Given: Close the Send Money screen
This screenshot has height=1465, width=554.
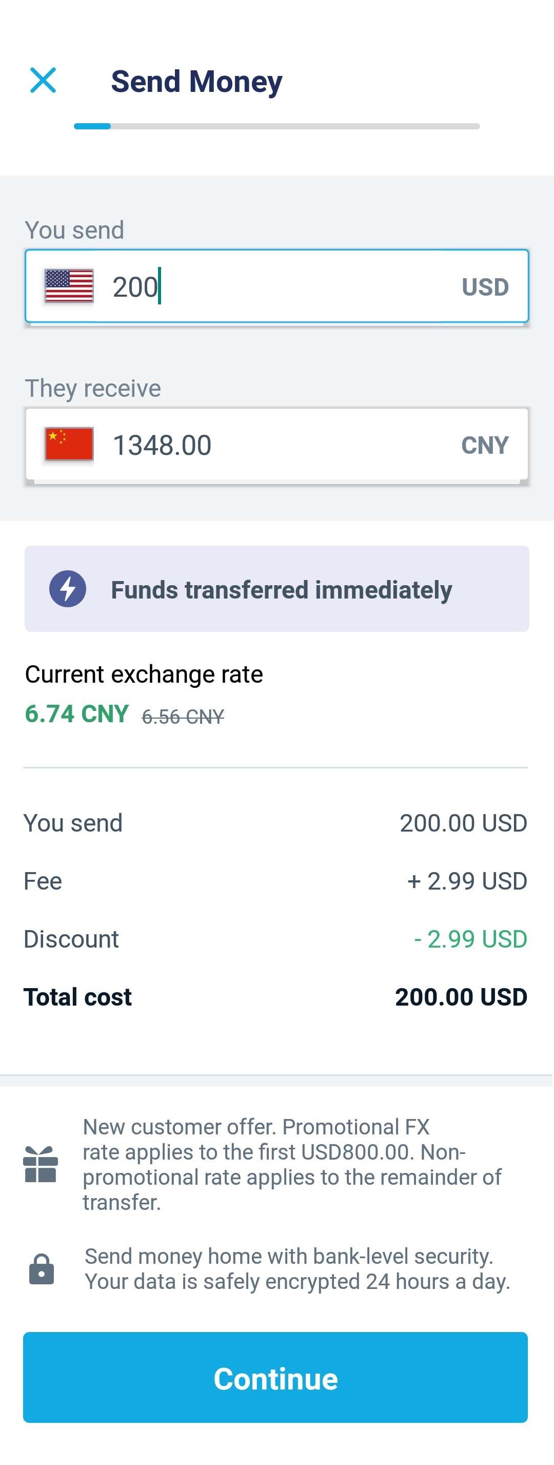Looking at the screenshot, I should (x=43, y=80).
